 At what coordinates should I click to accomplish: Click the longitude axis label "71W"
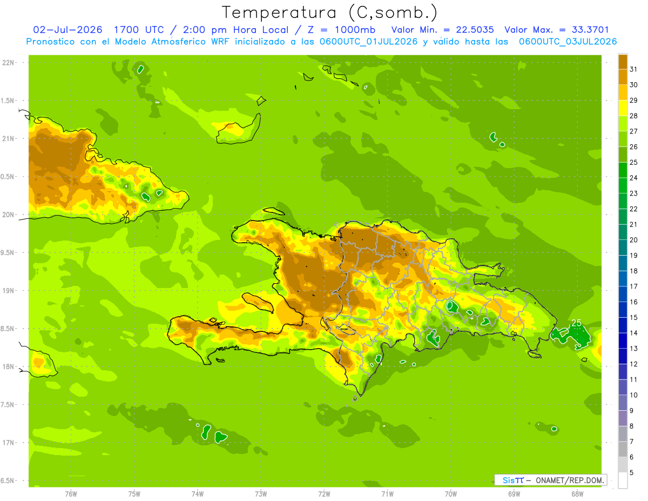click(x=387, y=494)
